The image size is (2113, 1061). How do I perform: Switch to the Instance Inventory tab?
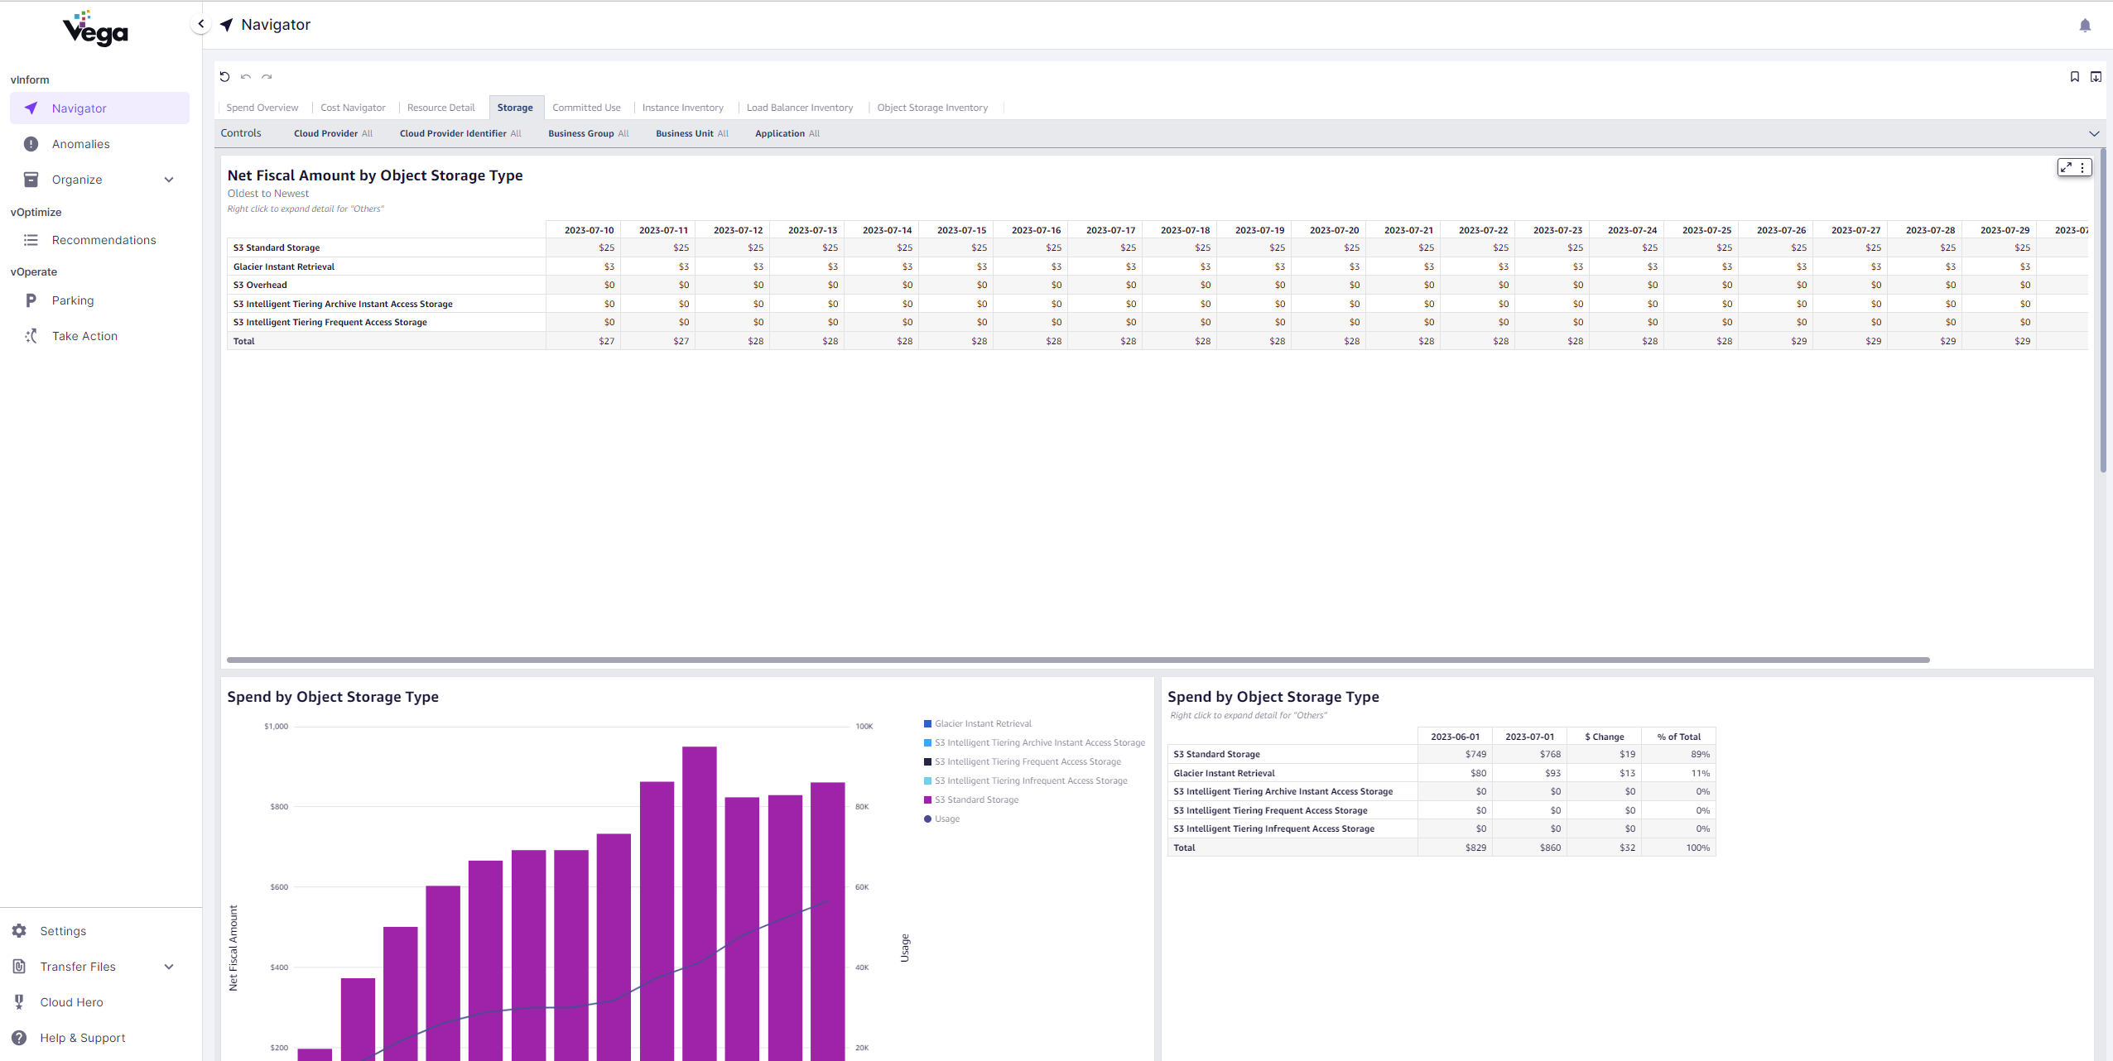[x=682, y=108]
